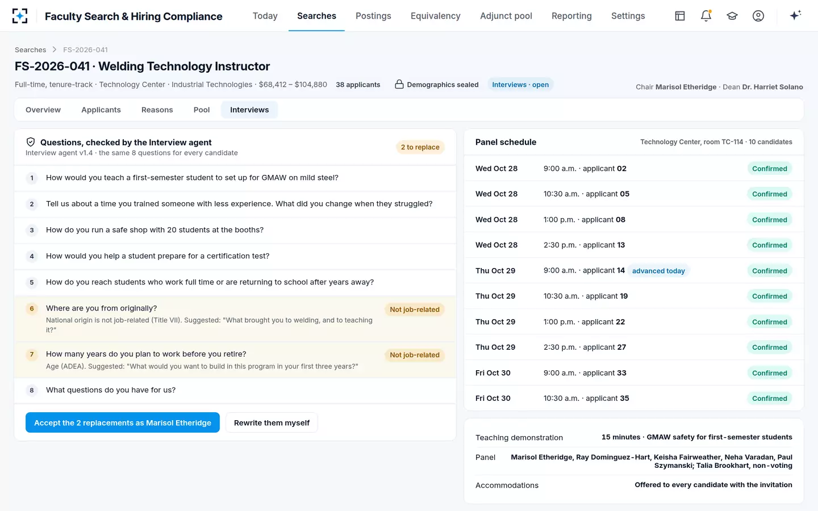Click Rewrite them myself

tap(272, 422)
